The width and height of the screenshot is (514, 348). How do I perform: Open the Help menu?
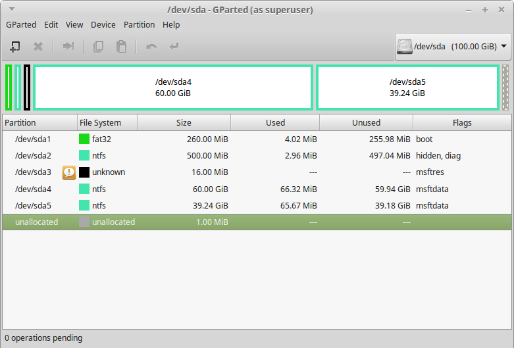click(x=171, y=25)
